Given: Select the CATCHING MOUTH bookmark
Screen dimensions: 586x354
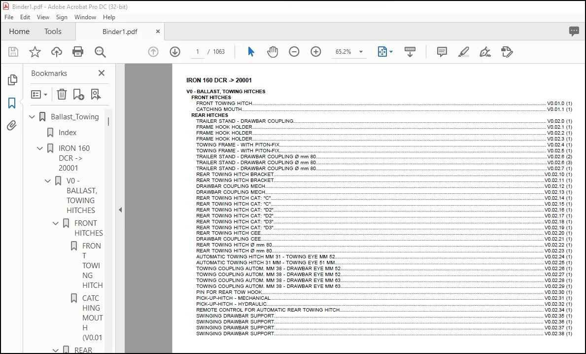Looking at the screenshot, I should [92, 318].
